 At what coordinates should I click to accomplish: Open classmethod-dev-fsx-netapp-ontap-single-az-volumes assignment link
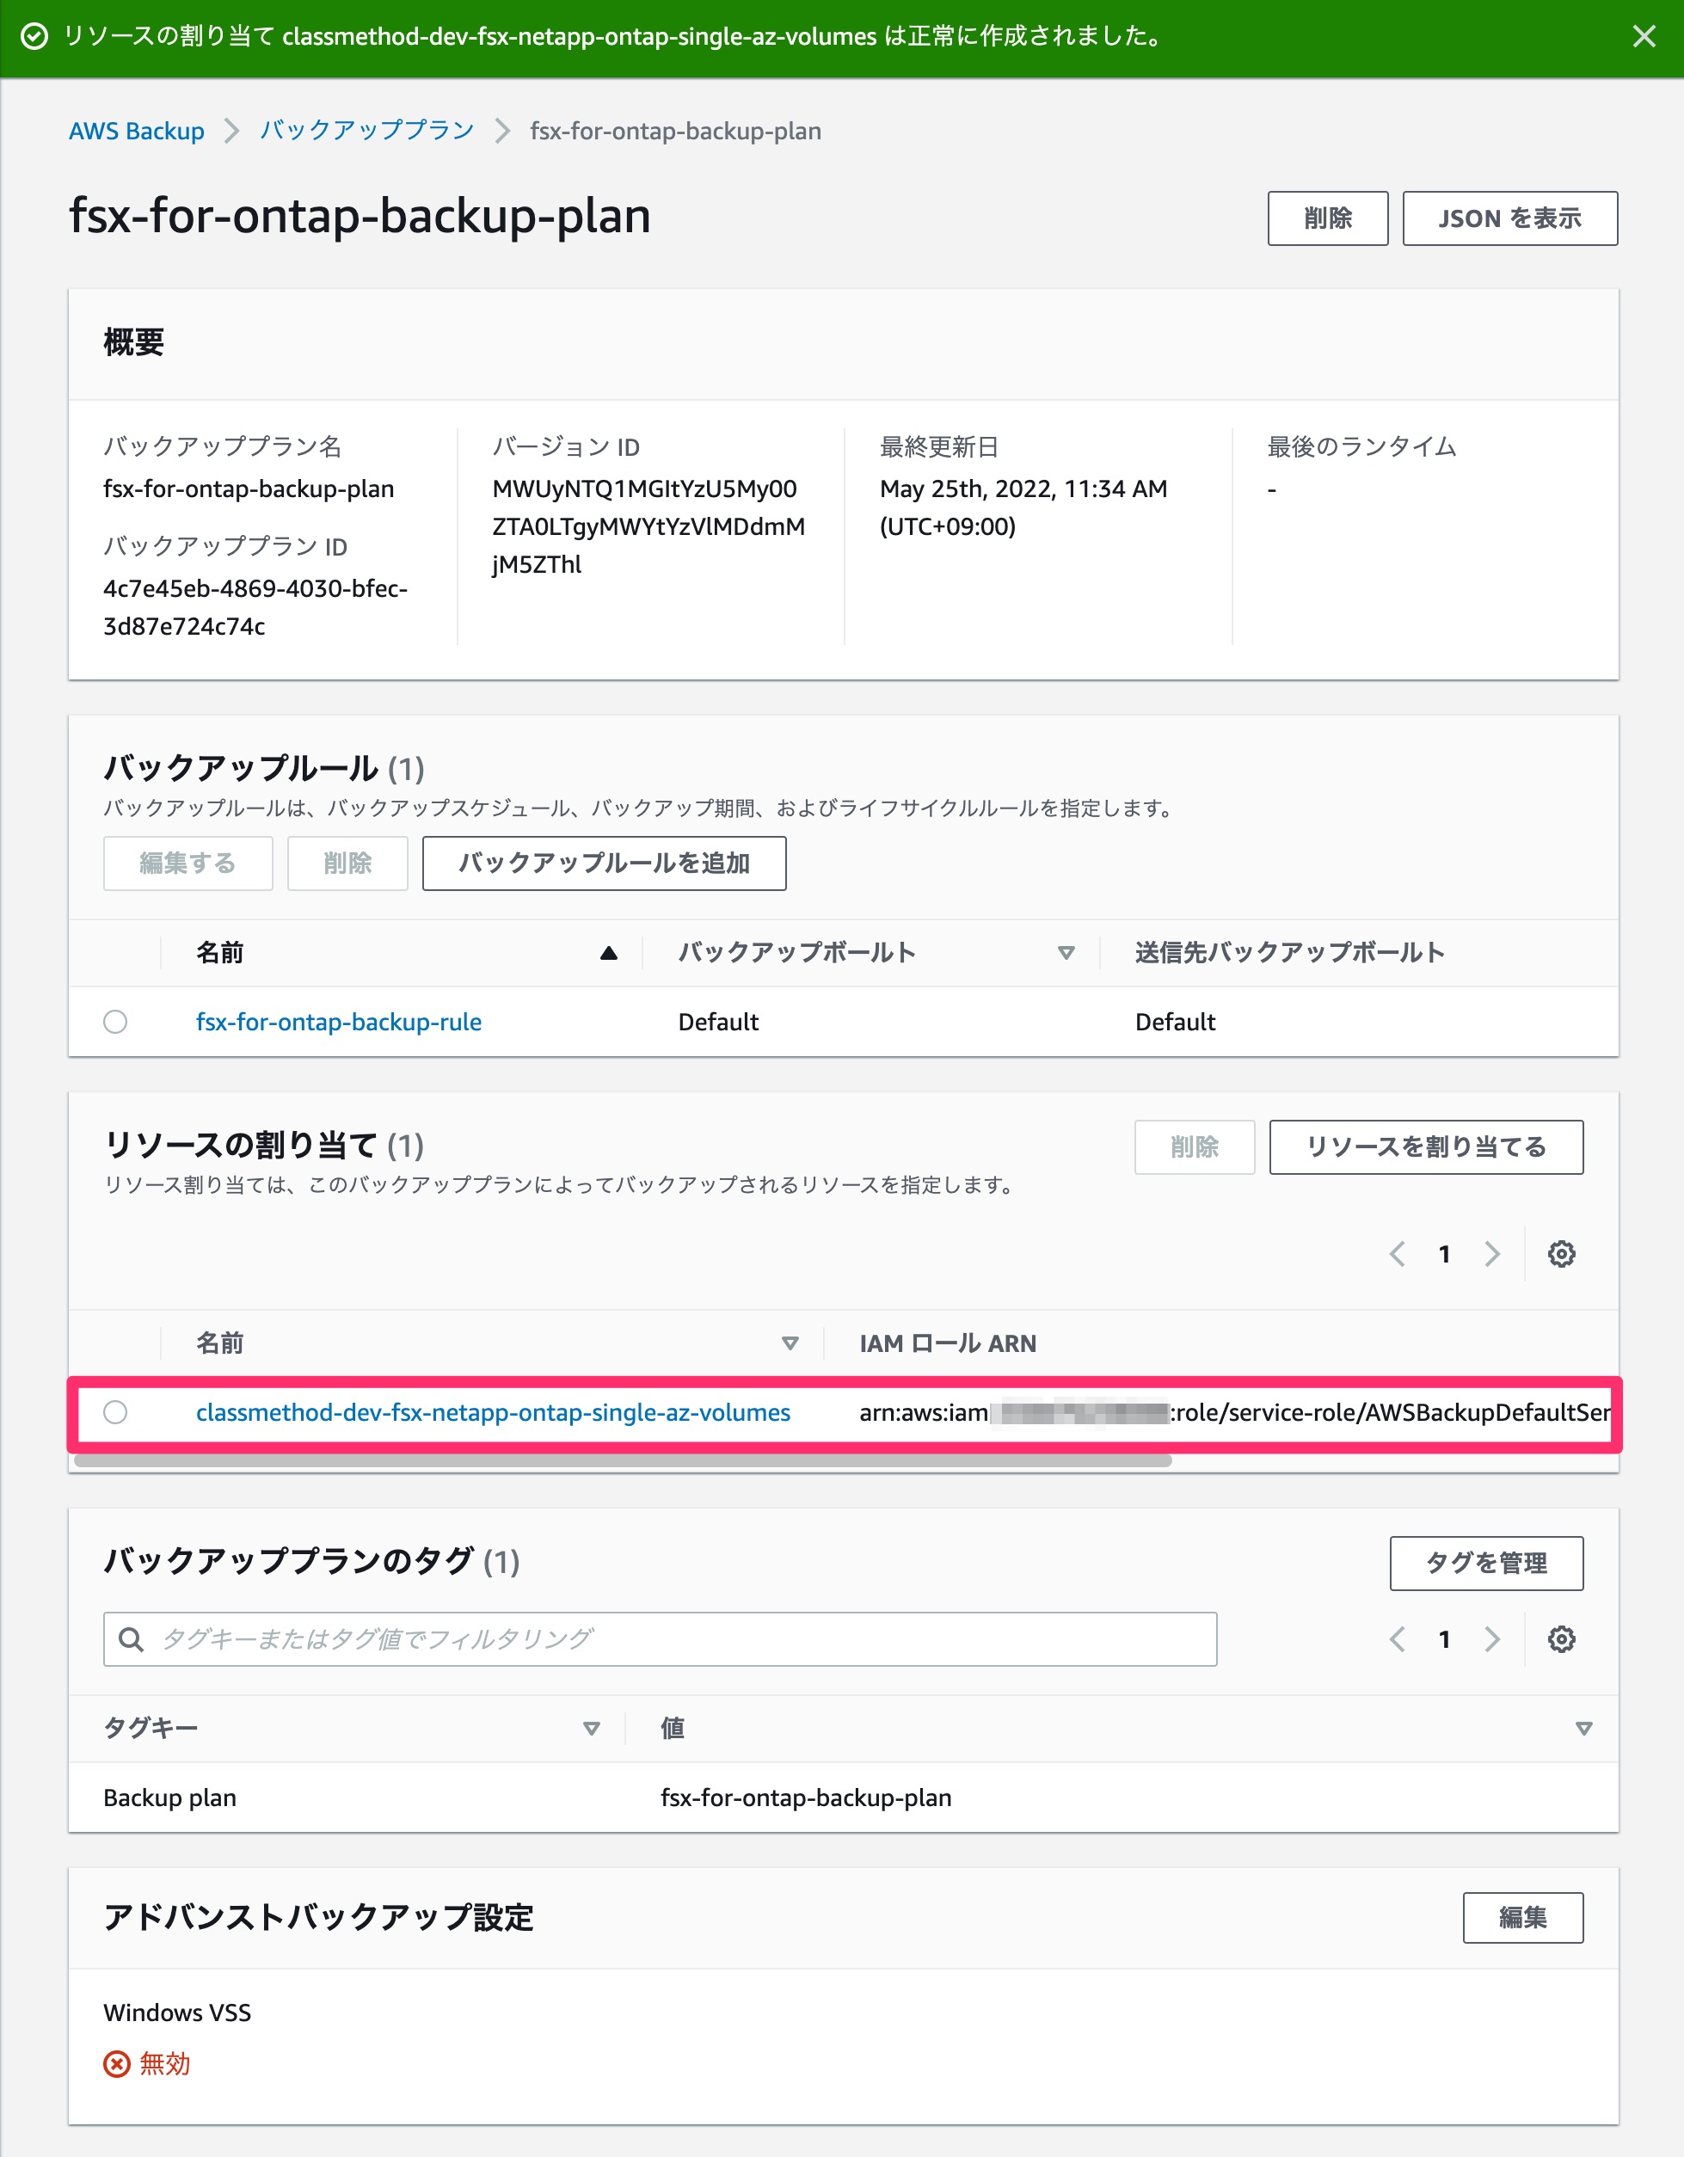(x=493, y=1412)
